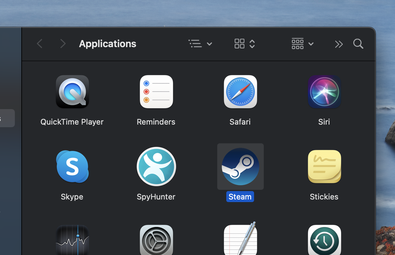Click the "QuickTime Player" label
This screenshot has height=255, width=395.
(x=72, y=122)
